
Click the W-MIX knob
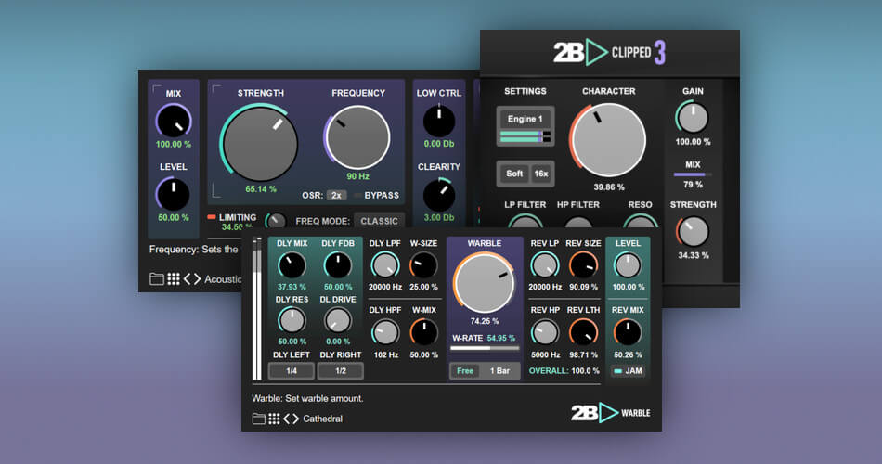tap(423, 332)
